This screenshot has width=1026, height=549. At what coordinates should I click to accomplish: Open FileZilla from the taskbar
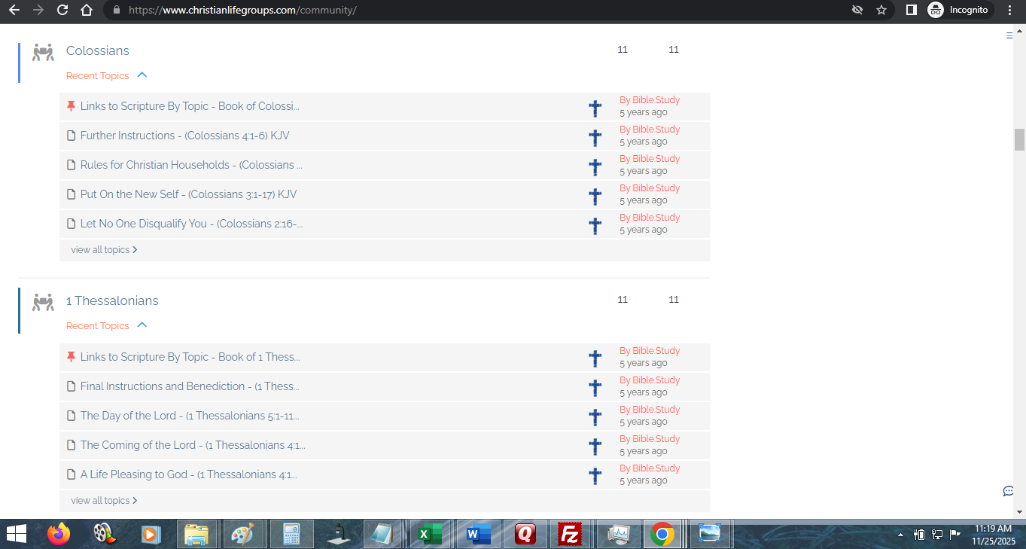tap(570, 534)
